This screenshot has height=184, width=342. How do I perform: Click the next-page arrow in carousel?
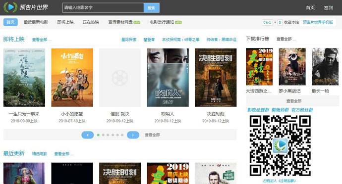[133, 135]
